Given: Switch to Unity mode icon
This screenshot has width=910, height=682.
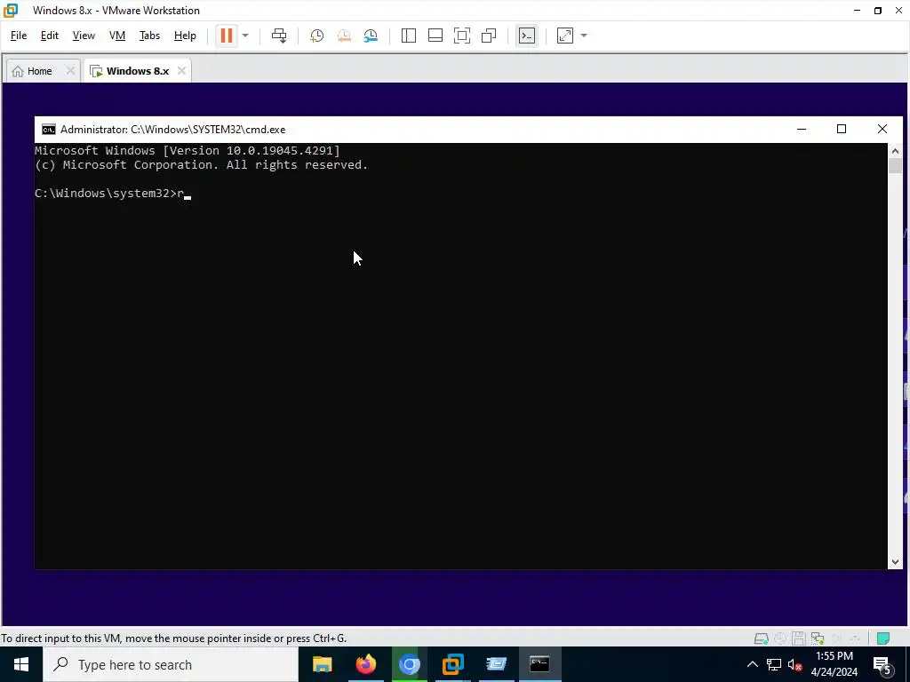Looking at the screenshot, I should pyautogui.click(x=489, y=36).
